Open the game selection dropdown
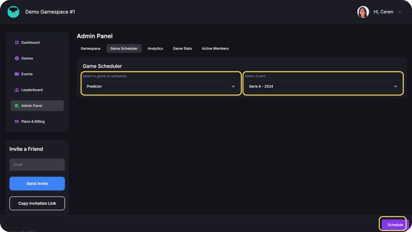412x232 pixels. pyautogui.click(x=161, y=86)
